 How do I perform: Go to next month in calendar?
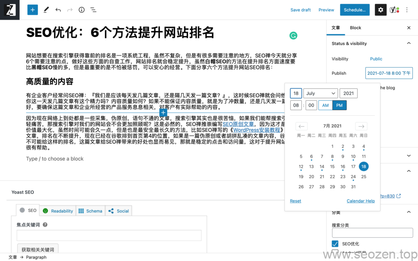click(361, 126)
